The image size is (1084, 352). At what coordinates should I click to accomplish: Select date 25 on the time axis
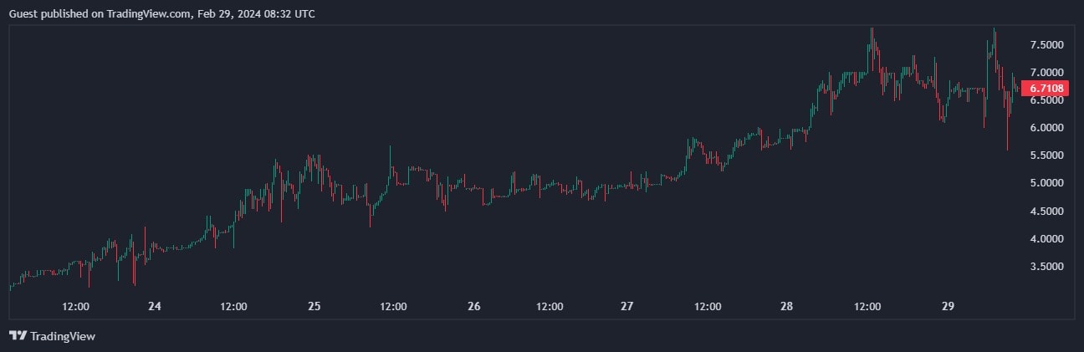[314, 307]
